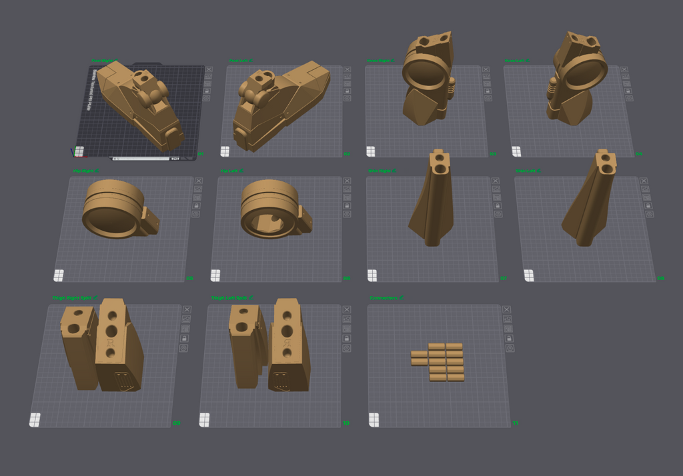The height and width of the screenshot is (476, 683).
Task: Open plate settings for Connectors
Action: pyautogui.click(x=510, y=349)
